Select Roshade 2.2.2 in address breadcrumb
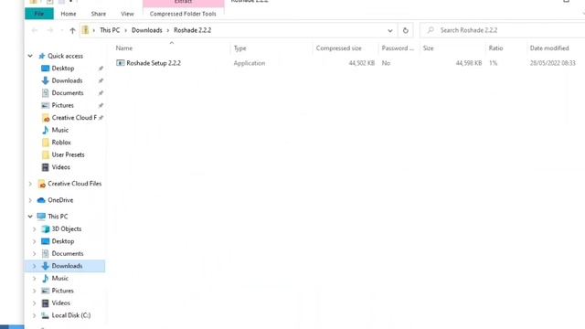The image size is (585, 329). 193,30
